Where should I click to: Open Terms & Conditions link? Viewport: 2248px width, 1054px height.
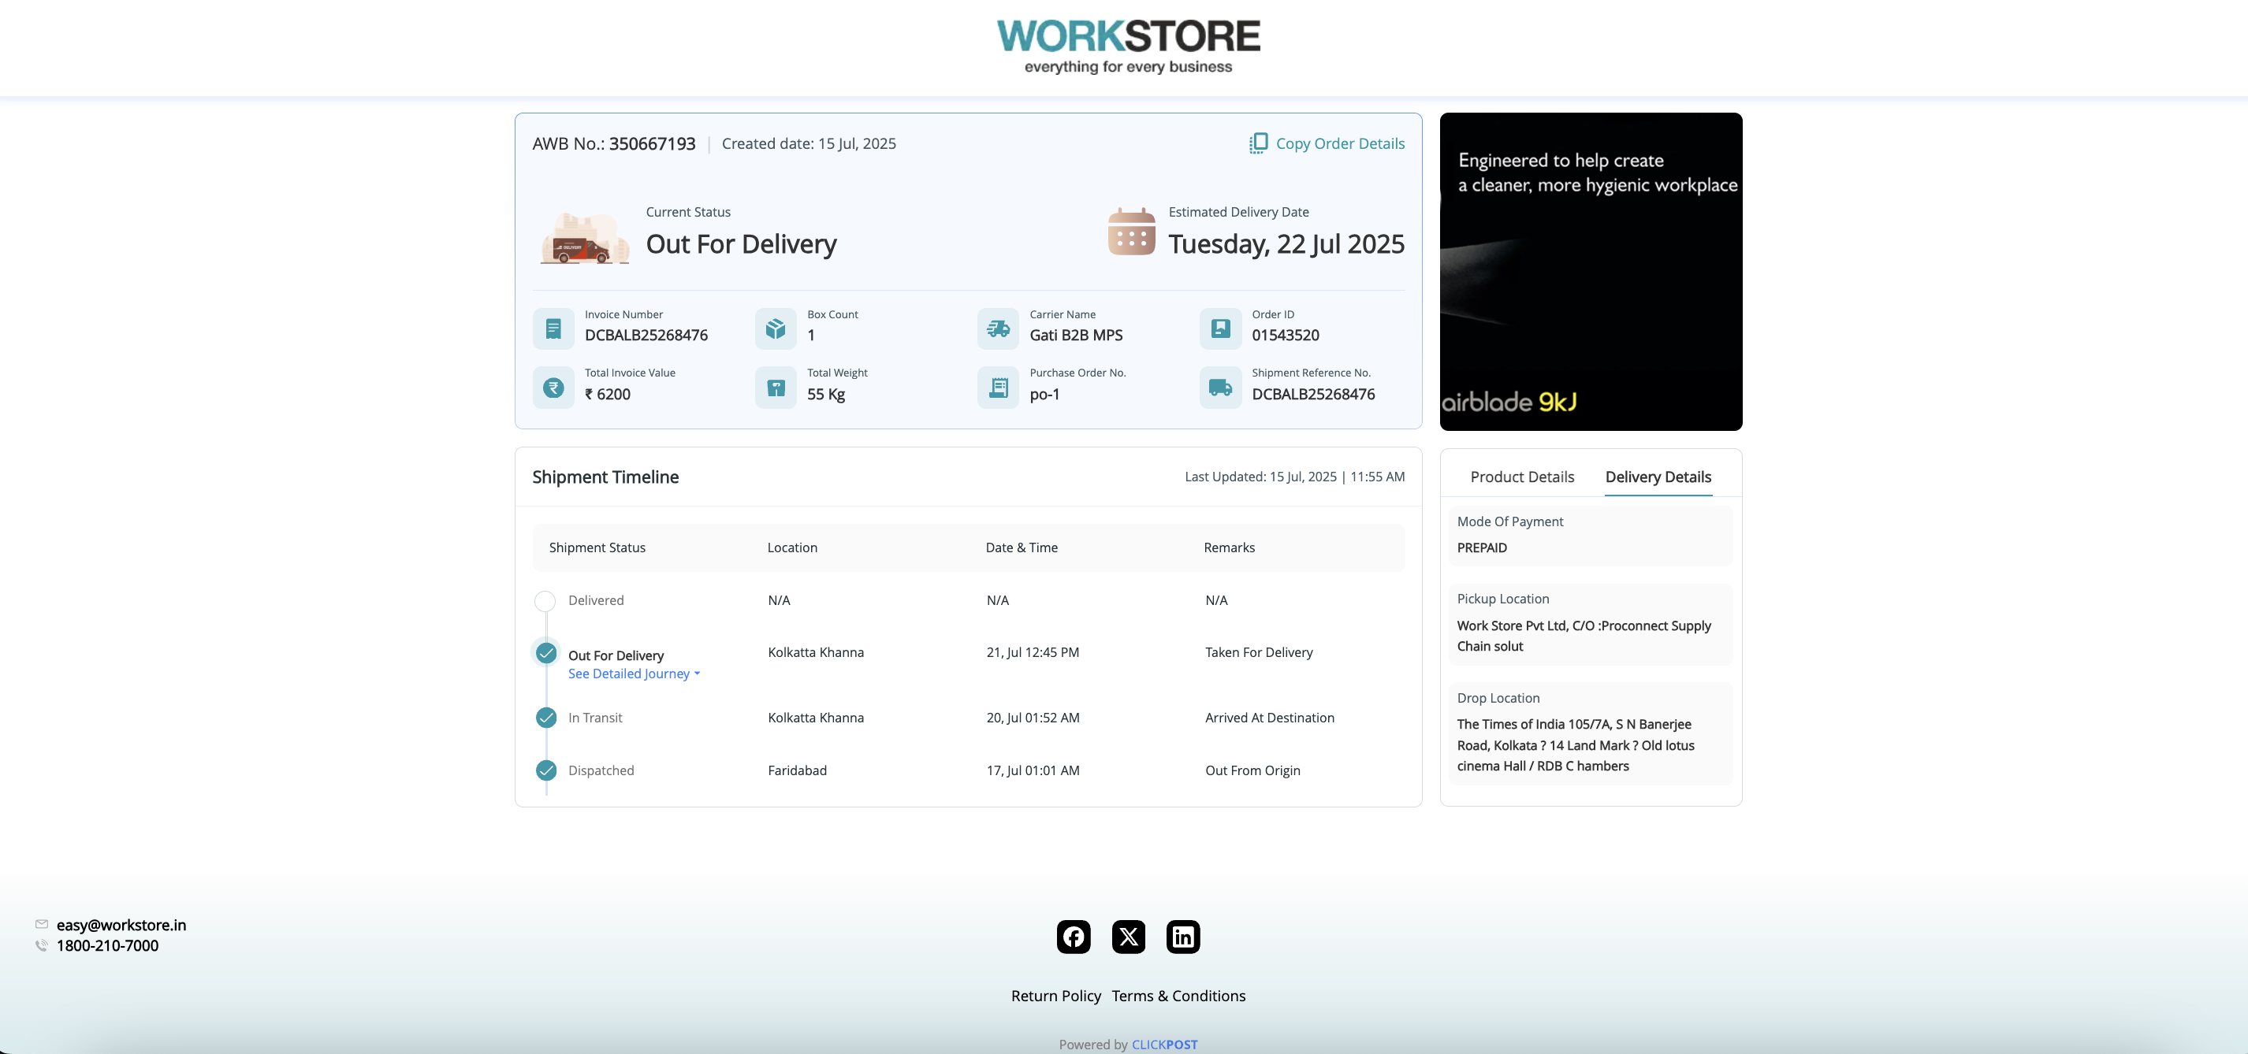(x=1178, y=996)
